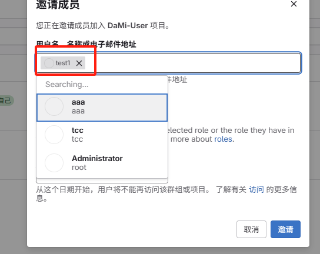Click the 自己 badge behind dialog

(x=6, y=101)
